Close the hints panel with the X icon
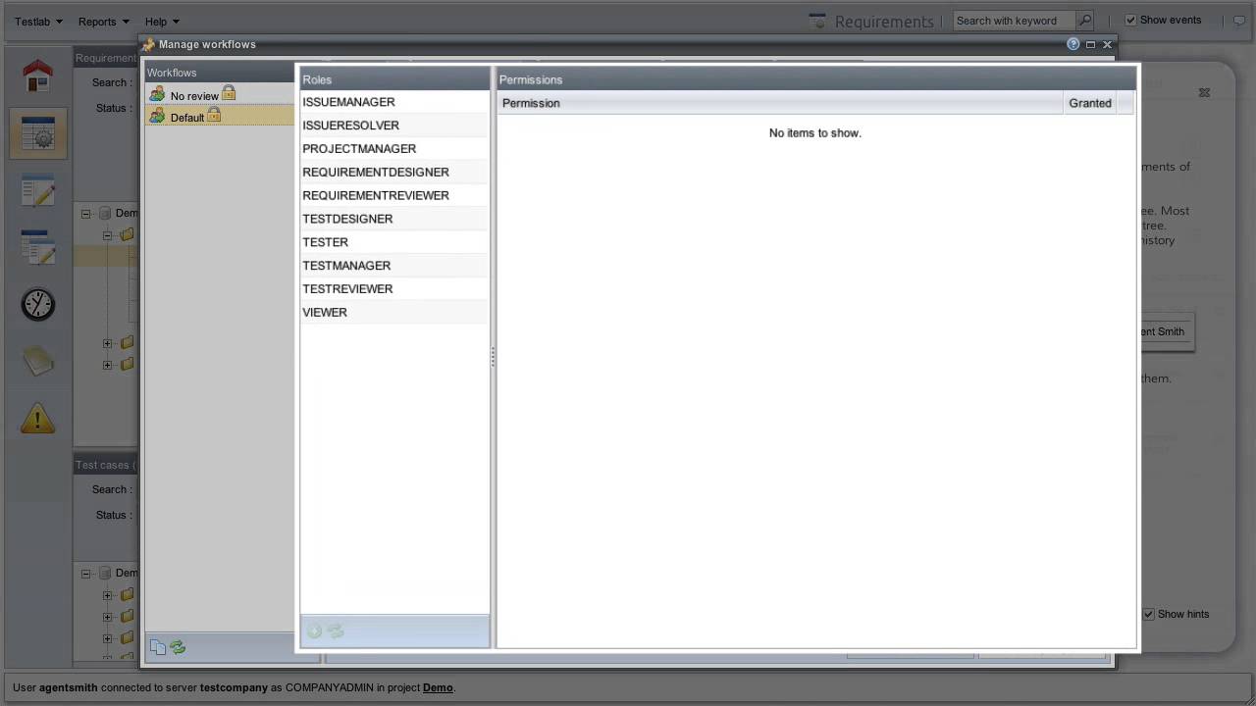Image resolution: width=1256 pixels, height=706 pixels. click(x=1204, y=92)
